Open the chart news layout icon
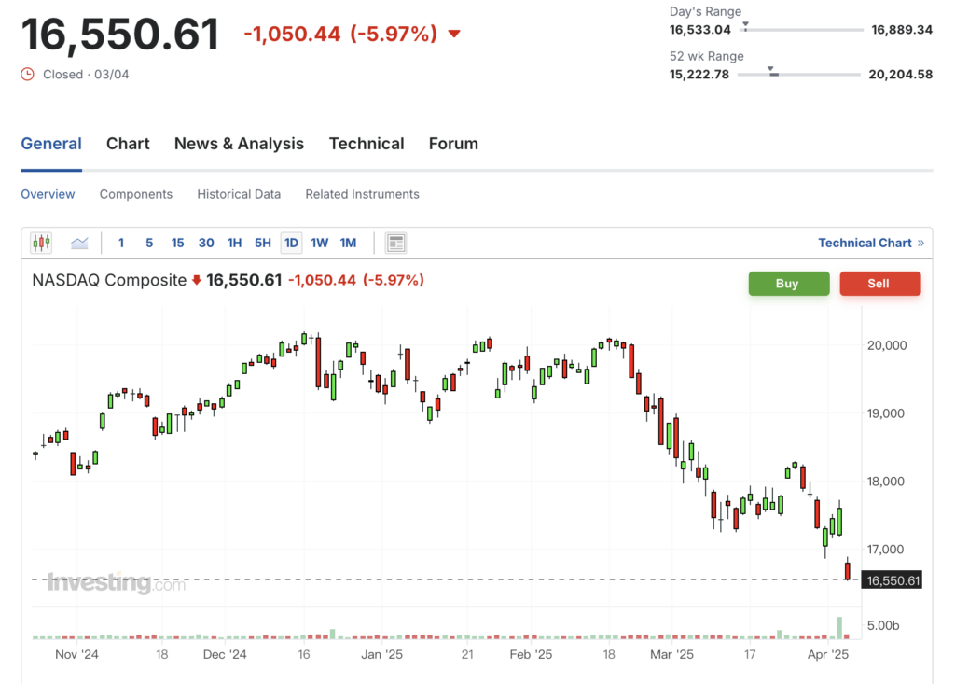 (x=395, y=244)
